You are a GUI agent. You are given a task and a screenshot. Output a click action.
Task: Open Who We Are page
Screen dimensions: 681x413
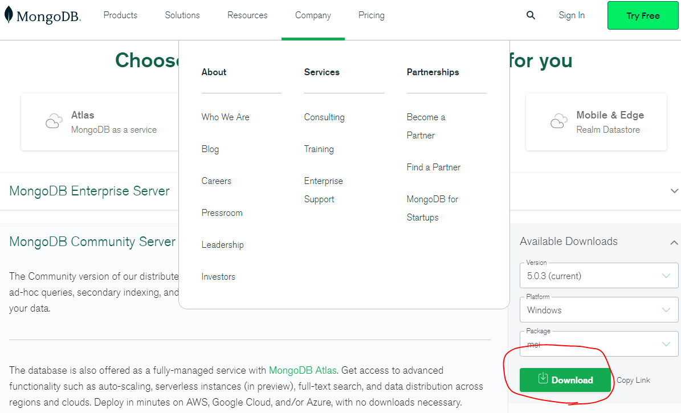(226, 117)
